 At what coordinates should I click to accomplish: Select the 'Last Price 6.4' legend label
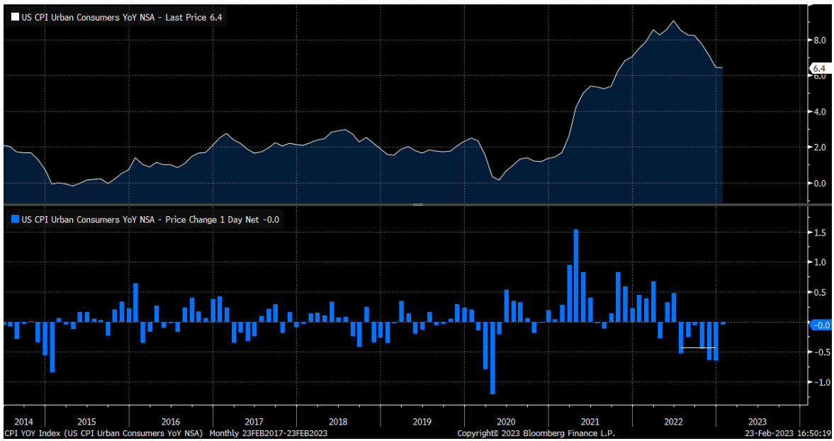point(193,18)
